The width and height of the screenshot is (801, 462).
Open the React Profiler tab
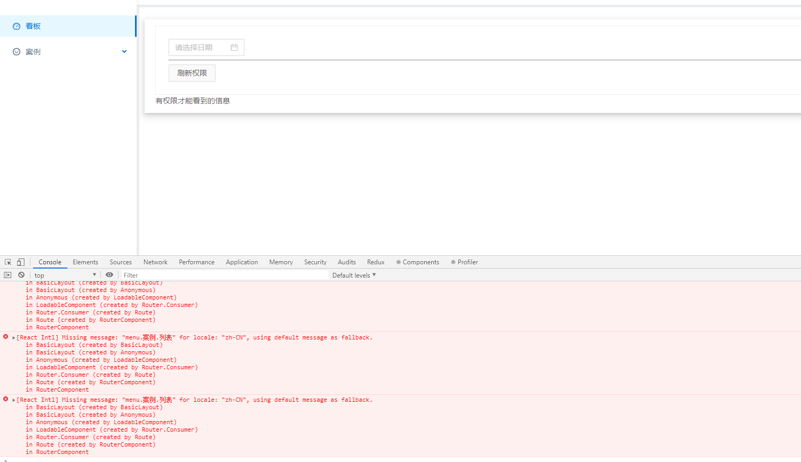coord(464,262)
